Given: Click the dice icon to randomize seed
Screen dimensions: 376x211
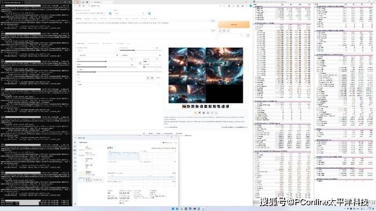Looking at the screenshot, I should click(148, 78).
